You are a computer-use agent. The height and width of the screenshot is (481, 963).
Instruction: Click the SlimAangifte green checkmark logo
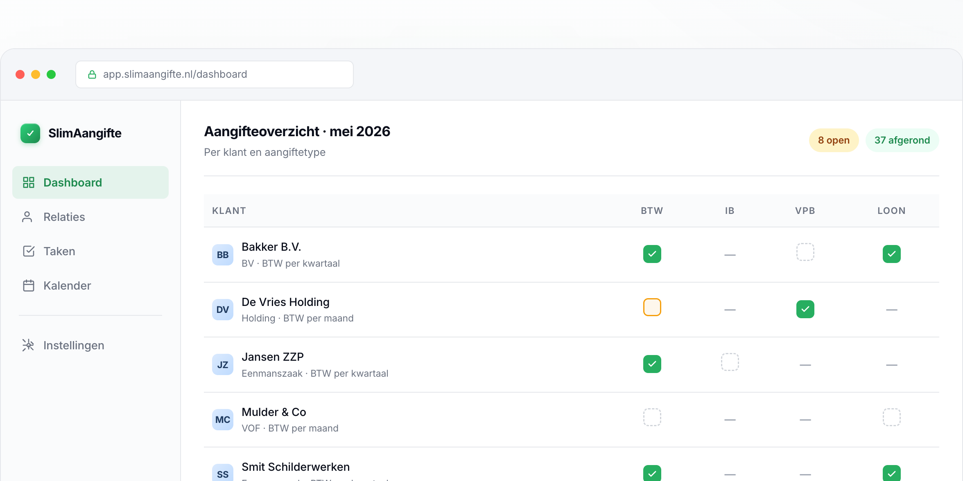(30, 133)
